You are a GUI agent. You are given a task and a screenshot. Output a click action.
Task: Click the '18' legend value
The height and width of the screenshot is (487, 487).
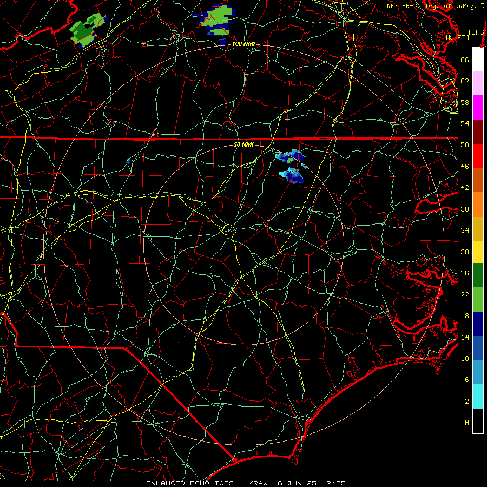point(465,316)
